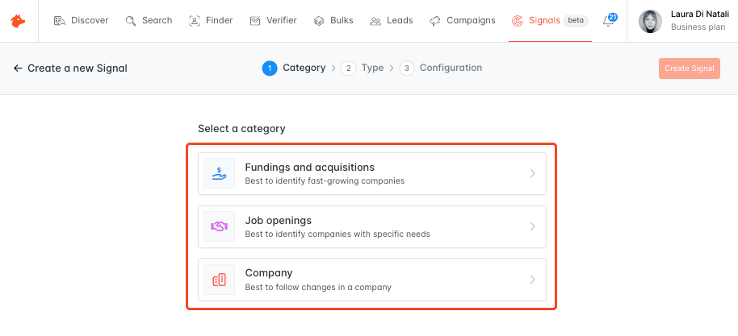Expand Job openings via its chevron
Image resolution: width=738 pixels, height=336 pixels.
tap(532, 226)
